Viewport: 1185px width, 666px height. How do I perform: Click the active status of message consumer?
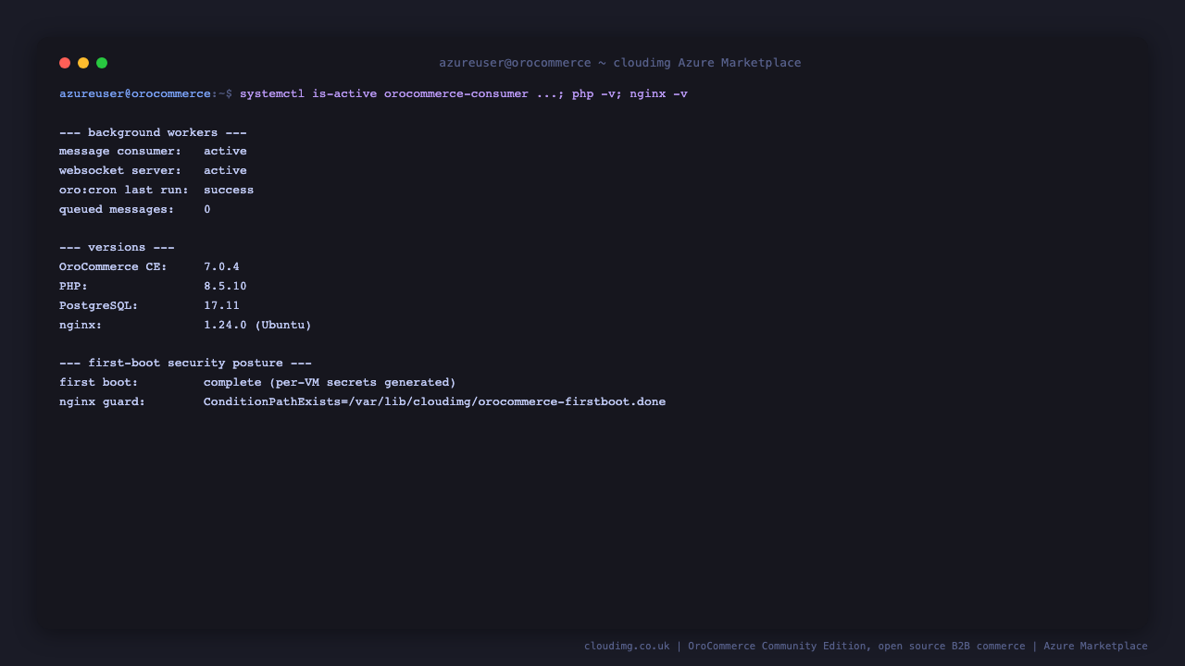pyautogui.click(x=225, y=152)
